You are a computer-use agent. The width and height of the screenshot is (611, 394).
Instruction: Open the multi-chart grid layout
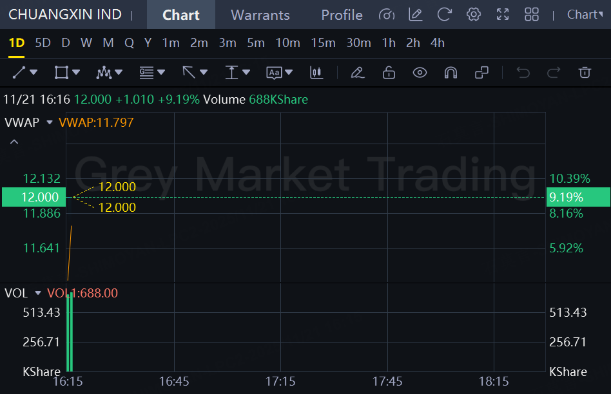(x=532, y=14)
